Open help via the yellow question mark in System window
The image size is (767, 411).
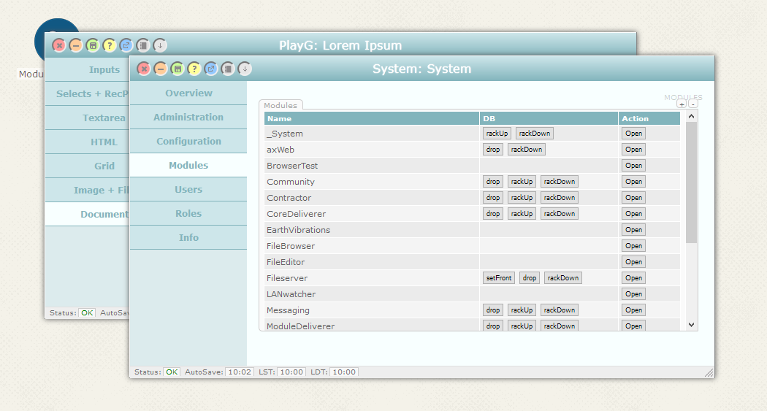194,69
